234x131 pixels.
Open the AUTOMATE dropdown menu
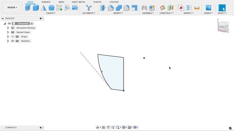[89, 13]
